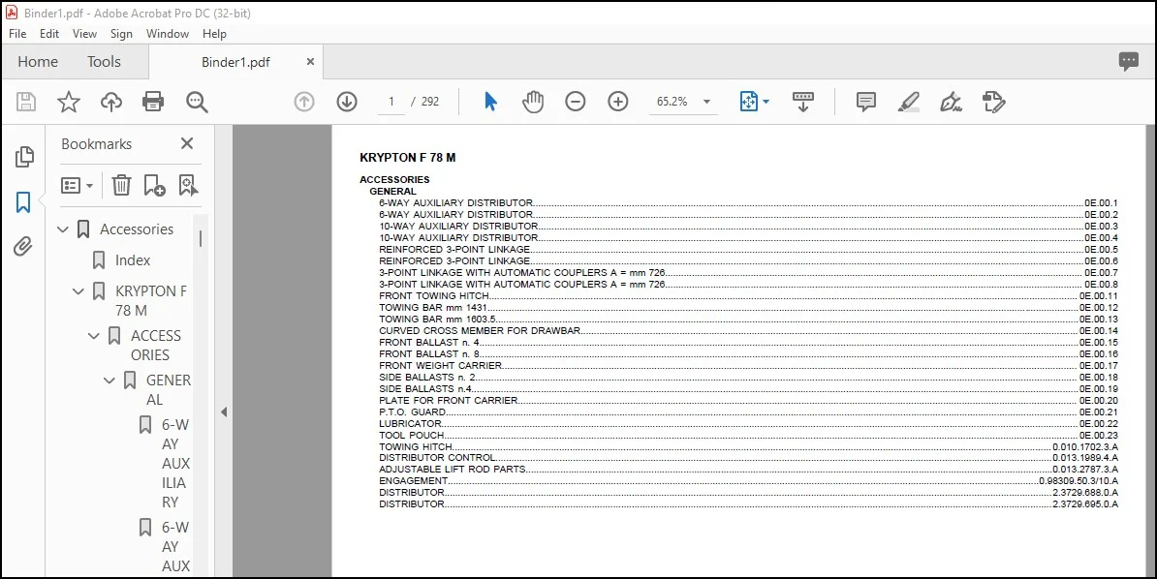Open the zoom percentage dropdown
The image size is (1157, 579).
[x=706, y=102]
